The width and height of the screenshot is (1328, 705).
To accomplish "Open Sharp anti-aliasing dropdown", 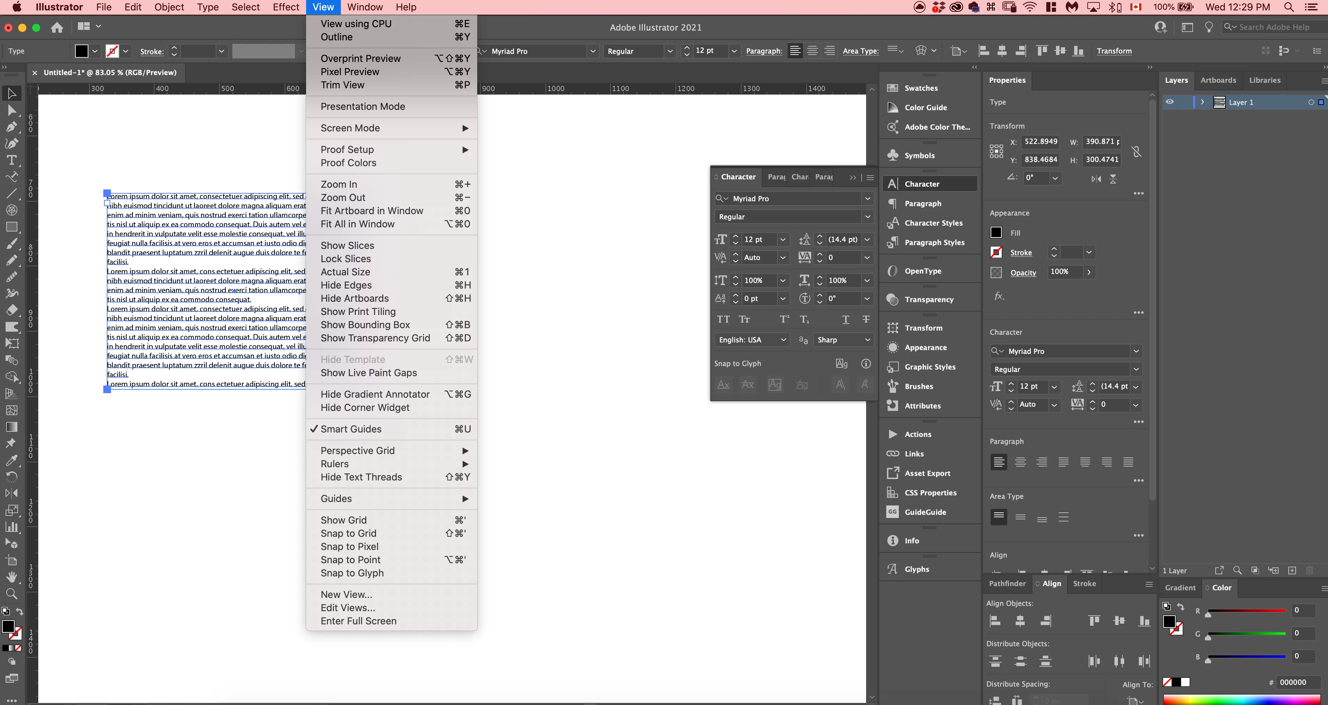I will click(843, 340).
